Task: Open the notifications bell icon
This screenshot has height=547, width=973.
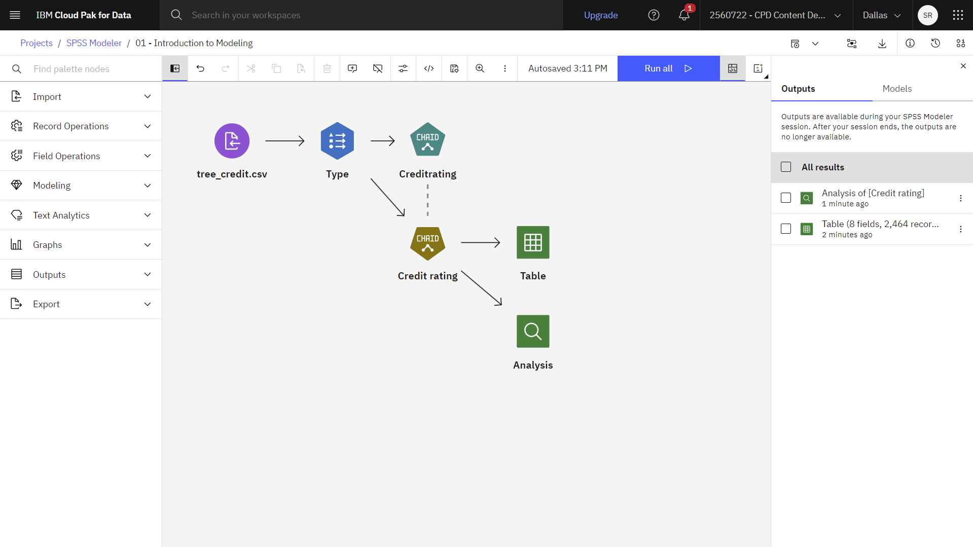Action: 684,15
